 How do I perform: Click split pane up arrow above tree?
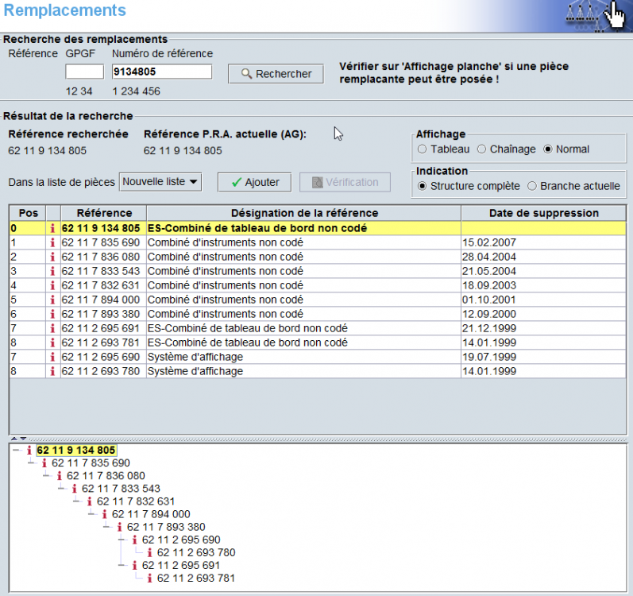click(14, 439)
